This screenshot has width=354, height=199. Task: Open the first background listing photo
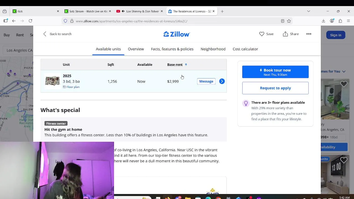[x=335, y=99]
